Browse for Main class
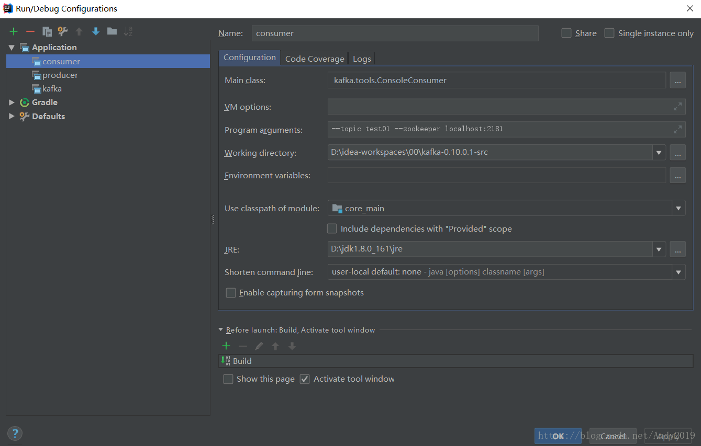 pos(677,81)
